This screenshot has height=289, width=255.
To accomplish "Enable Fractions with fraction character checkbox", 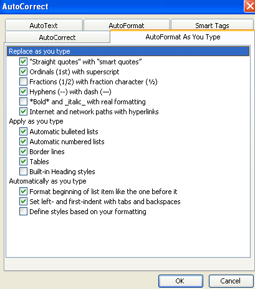I will pyautogui.click(x=23, y=82).
